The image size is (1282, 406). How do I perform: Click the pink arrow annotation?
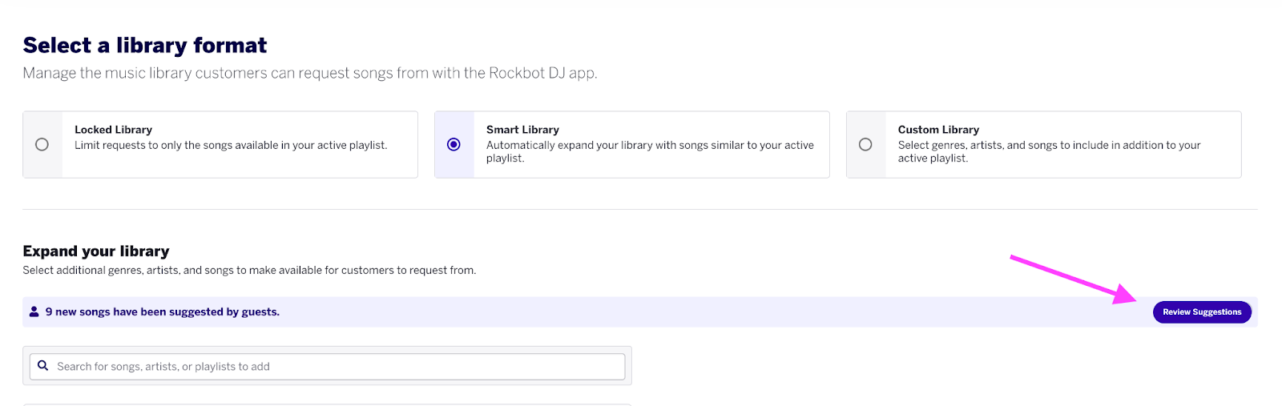(1074, 279)
